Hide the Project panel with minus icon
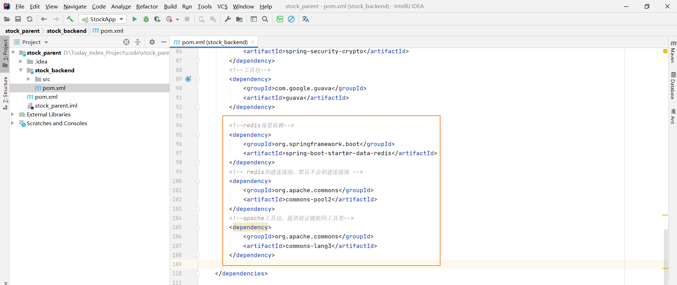The image size is (677, 285). point(164,42)
